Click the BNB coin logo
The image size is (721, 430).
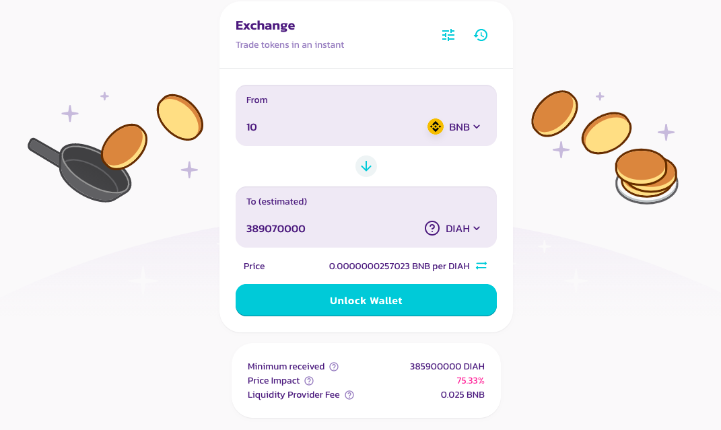coord(436,127)
